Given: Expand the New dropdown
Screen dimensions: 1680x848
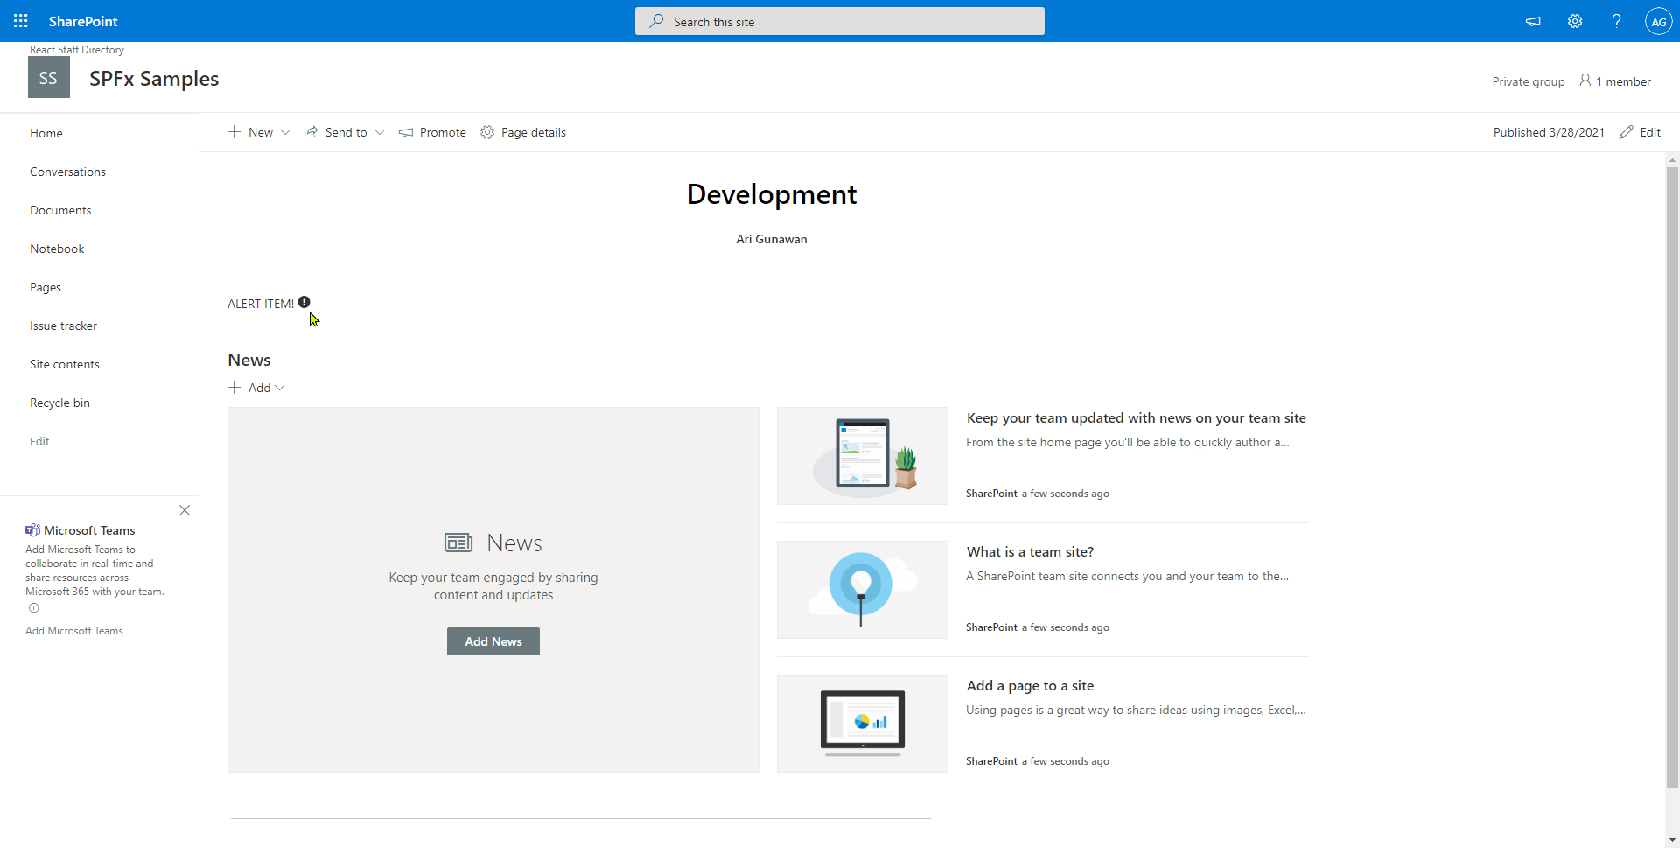Looking at the screenshot, I should [285, 132].
